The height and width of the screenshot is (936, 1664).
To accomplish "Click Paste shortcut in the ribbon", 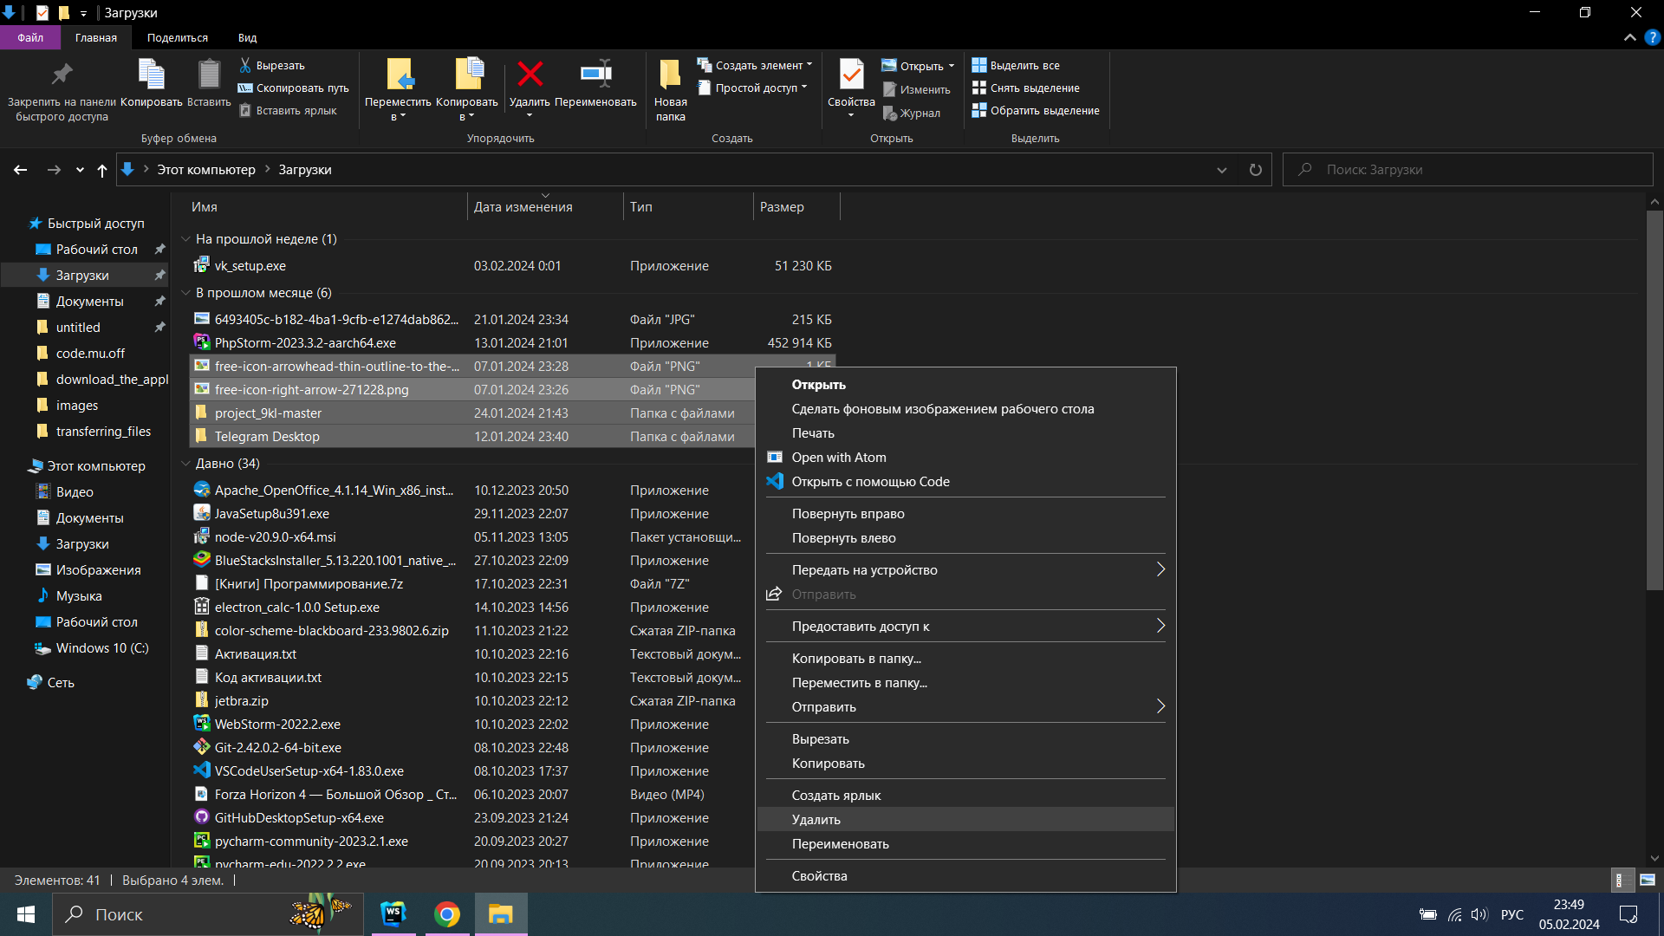I will (x=289, y=111).
